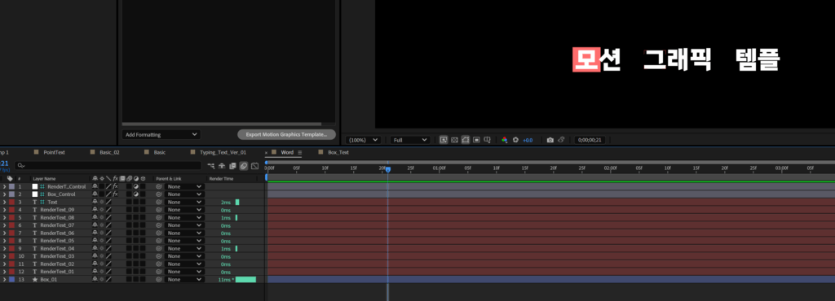The height and width of the screenshot is (301, 835).
Task: Switch to the Typing_Text_Ver_01 tab
Action: point(223,152)
